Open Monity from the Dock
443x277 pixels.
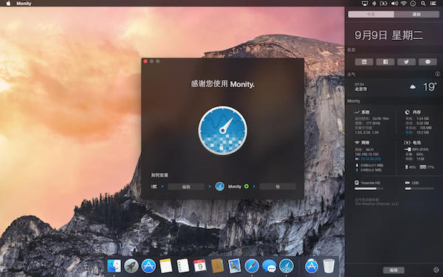coord(286,266)
